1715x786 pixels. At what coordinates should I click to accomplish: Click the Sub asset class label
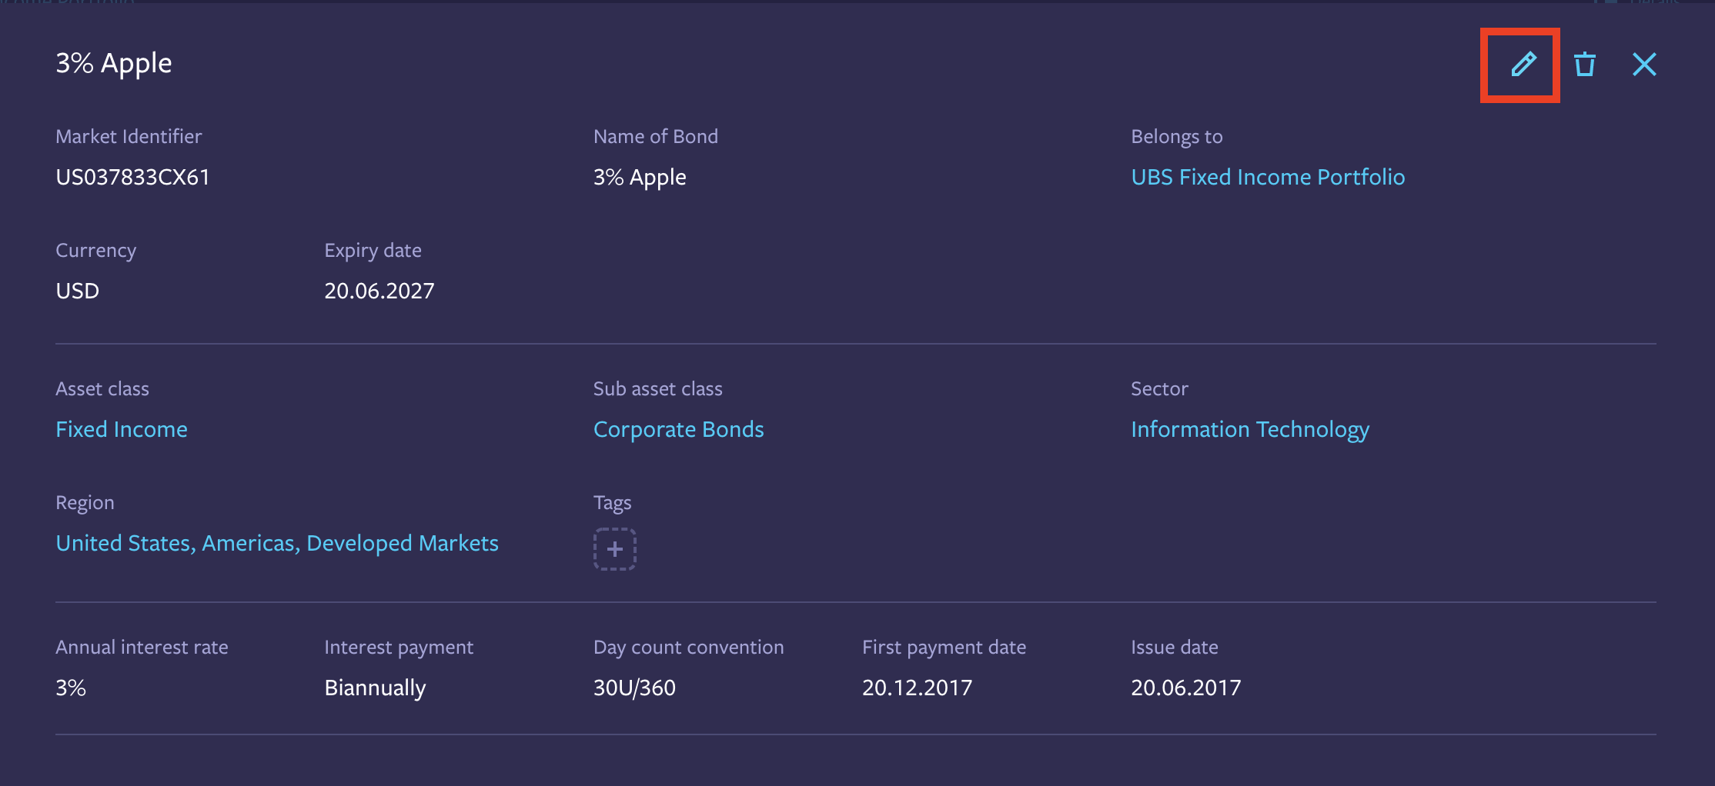point(657,388)
